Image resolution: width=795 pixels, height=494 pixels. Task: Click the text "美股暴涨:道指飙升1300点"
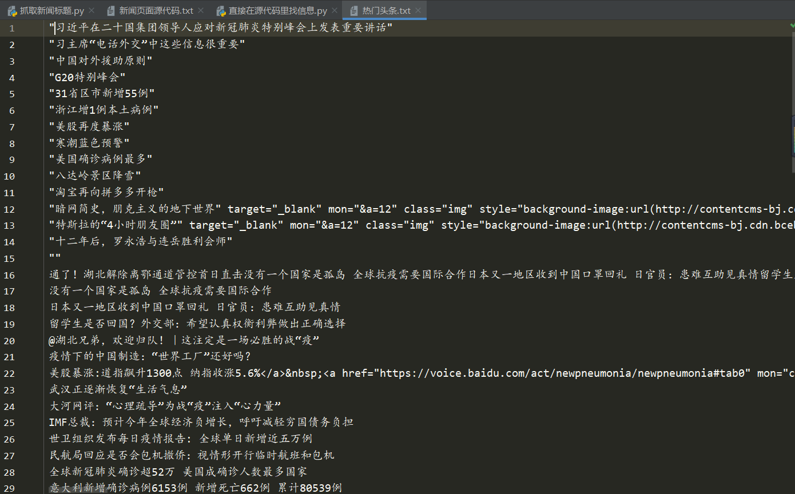116,373
